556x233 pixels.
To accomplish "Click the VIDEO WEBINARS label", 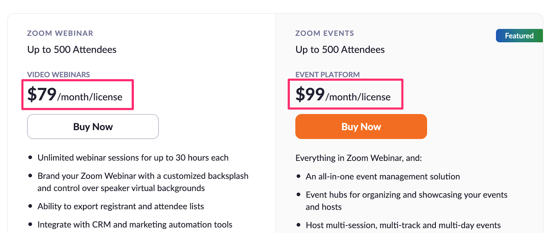I will click(x=58, y=75).
